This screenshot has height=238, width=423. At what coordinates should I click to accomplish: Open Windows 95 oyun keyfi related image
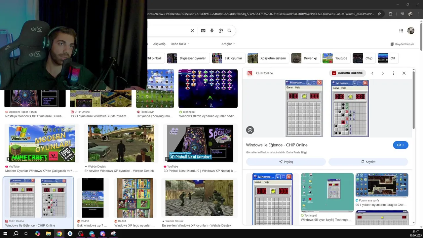tap(327, 192)
